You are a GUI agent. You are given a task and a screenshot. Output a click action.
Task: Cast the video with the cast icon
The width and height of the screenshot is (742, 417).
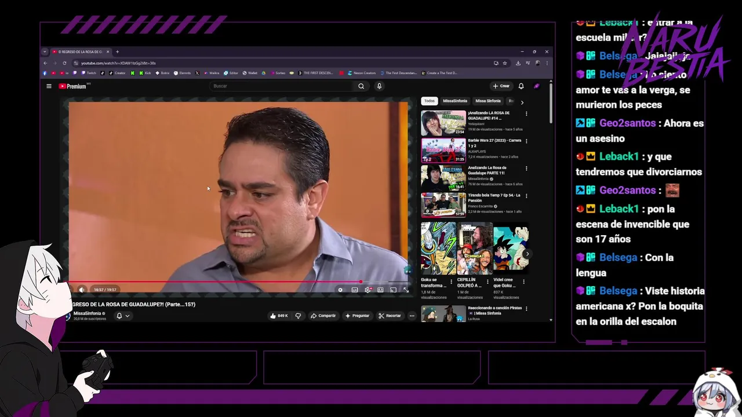[393, 290]
